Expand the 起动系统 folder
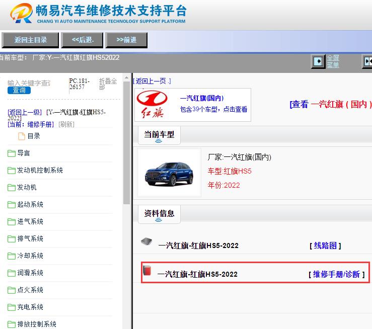372x329 pixels. click(30, 204)
